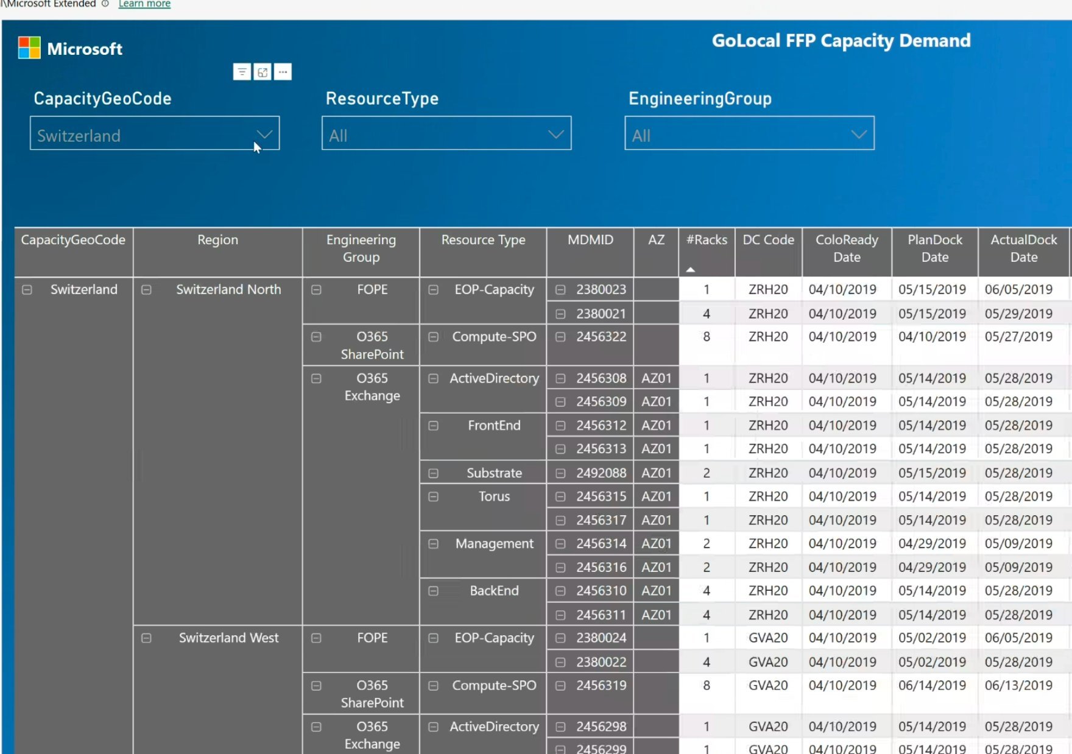Open the Learn more link
The height and width of the screenshot is (754, 1072).
(x=144, y=4)
